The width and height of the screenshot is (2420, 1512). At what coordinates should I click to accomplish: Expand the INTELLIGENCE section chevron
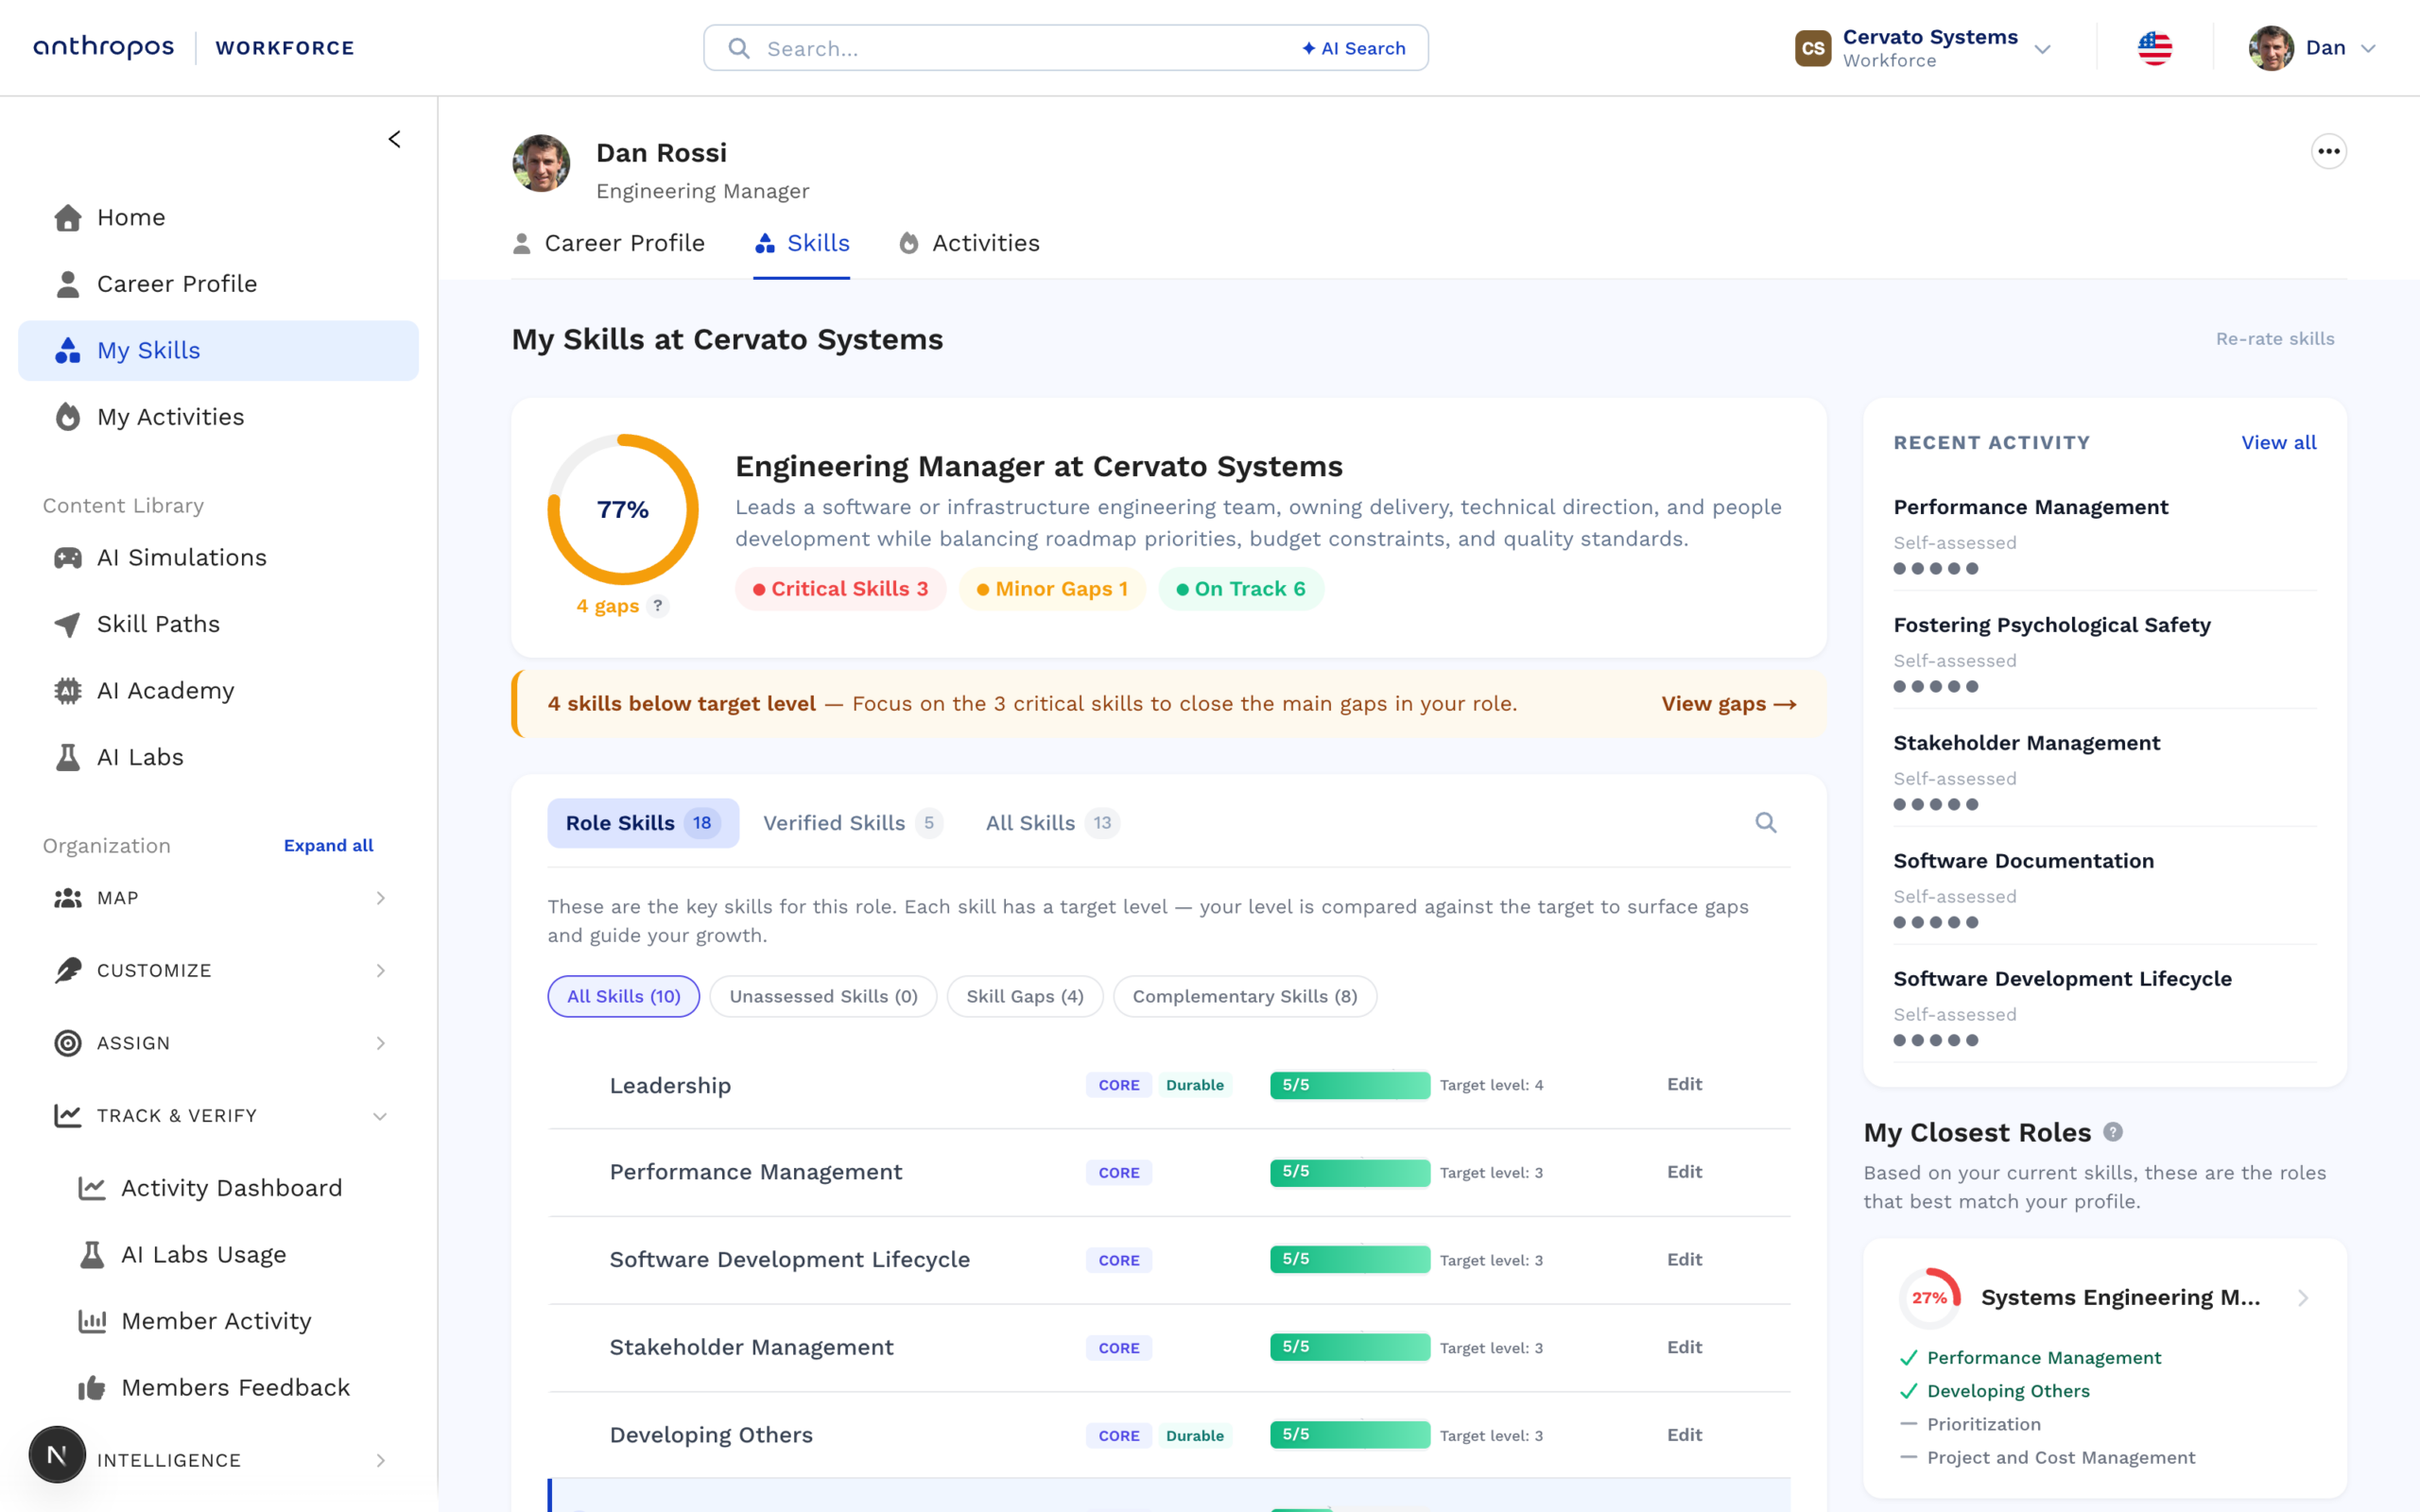pos(381,1460)
